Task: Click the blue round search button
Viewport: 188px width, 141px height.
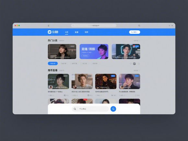Action: pyautogui.click(x=113, y=109)
